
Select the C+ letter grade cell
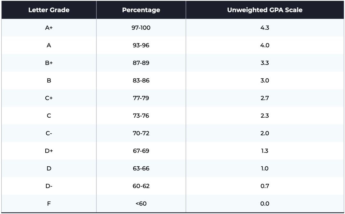coord(49,98)
